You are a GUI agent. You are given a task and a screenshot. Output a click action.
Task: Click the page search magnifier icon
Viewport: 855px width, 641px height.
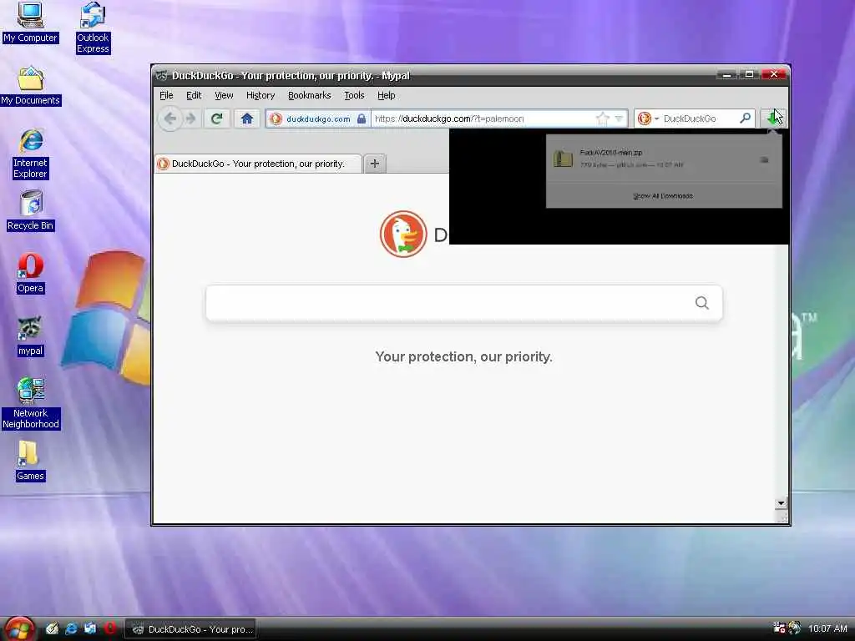coord(701,303)
